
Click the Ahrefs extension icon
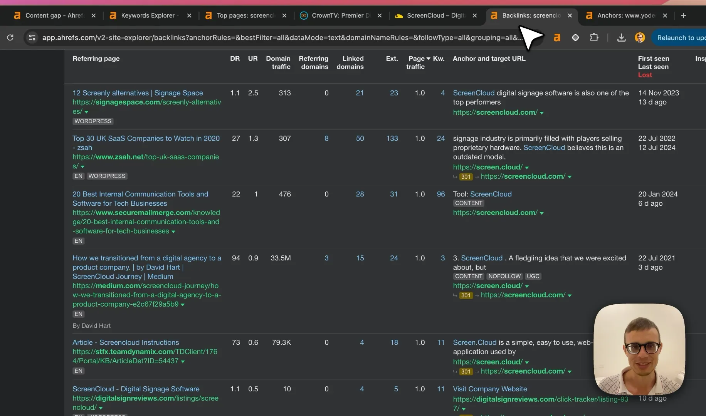coord(556,37)
